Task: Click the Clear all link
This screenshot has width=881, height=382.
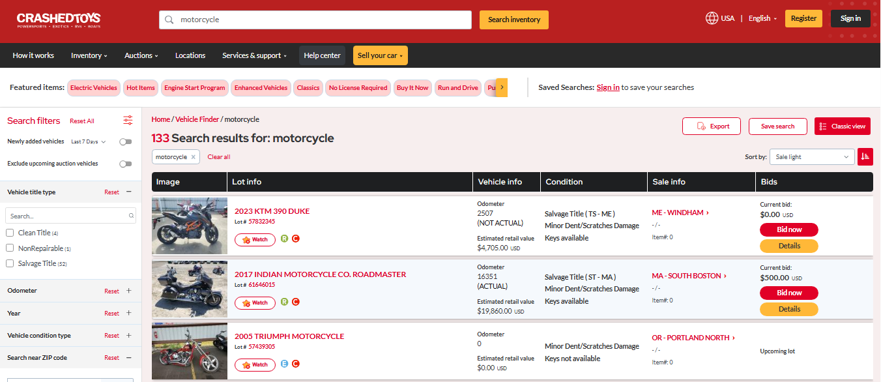Action: [x=219, y=157]
